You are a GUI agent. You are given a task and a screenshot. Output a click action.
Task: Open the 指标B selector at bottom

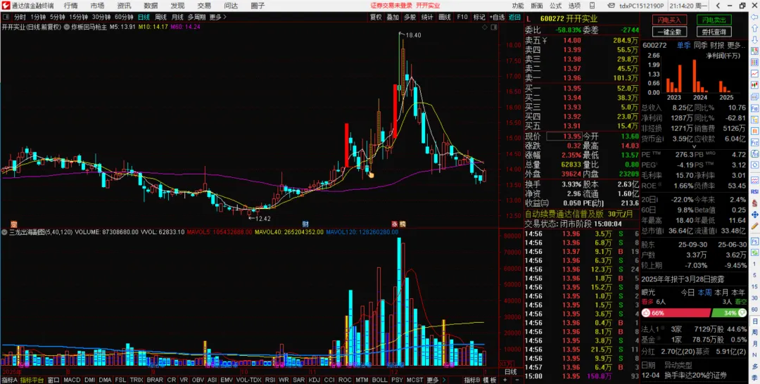coord(472,380)
